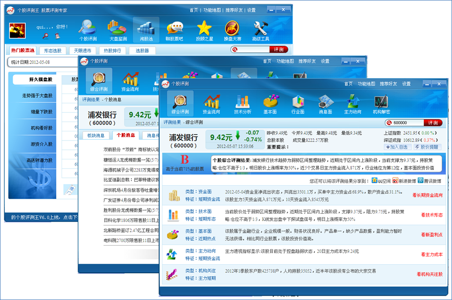Screen dimensions: 452x300
Task: Click the stock code search field showing 600000
Action: click(x=407, y=123)
